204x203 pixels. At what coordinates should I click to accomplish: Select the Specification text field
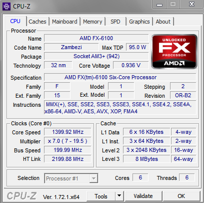(x=120, y=77)
